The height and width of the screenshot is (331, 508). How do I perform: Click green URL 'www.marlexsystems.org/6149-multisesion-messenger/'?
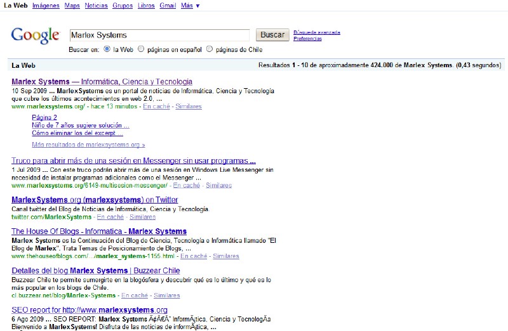[x=90, y=185]
